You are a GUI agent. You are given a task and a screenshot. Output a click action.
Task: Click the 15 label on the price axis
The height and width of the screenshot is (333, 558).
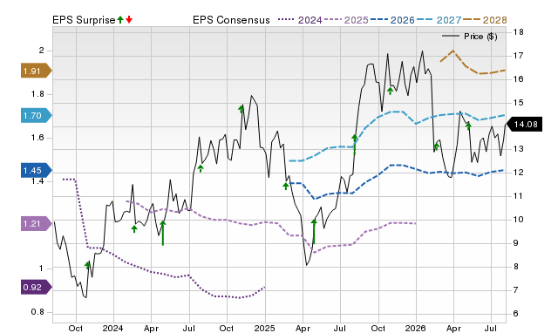point(518,103)
